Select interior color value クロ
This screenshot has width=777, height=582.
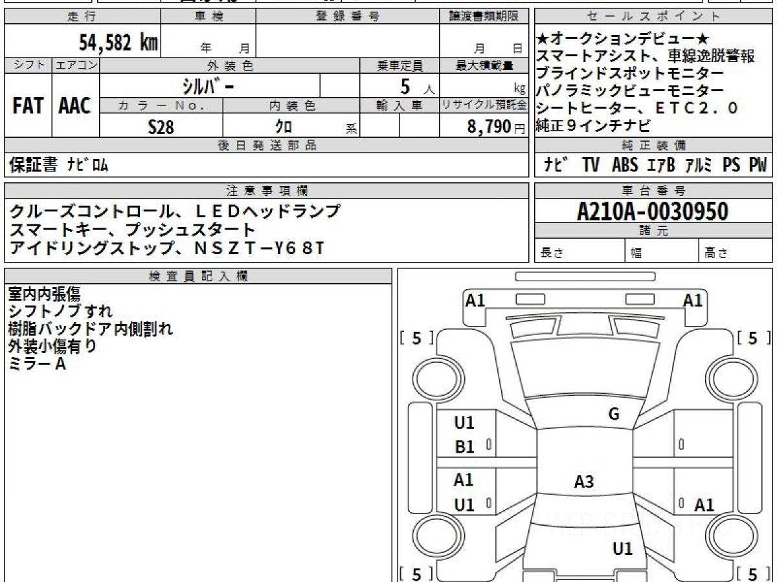click(284, 127)
